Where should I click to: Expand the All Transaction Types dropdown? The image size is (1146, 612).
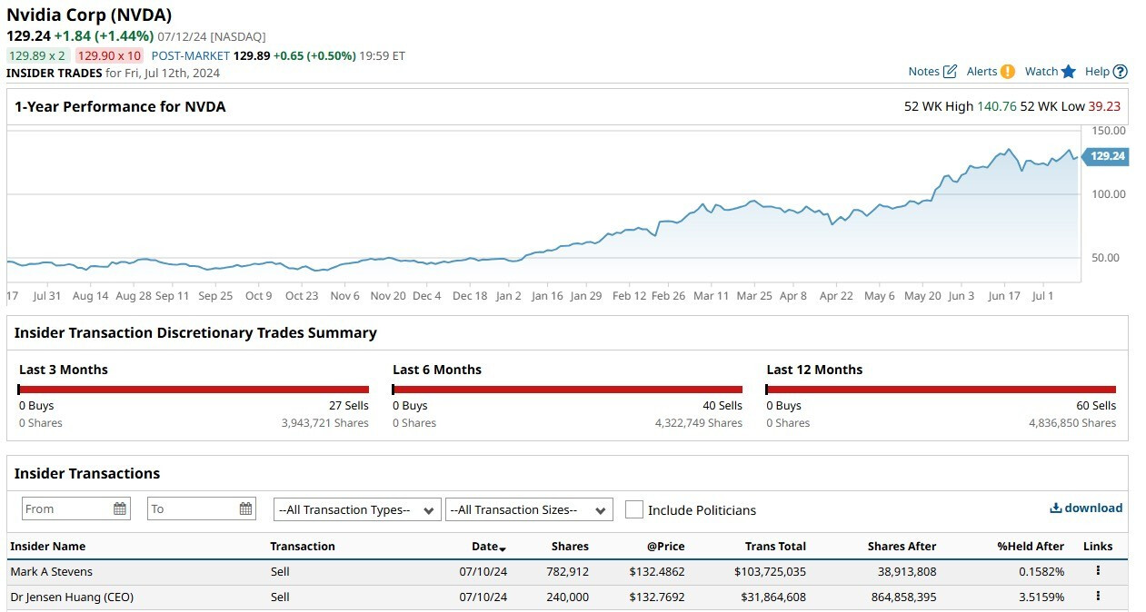[x=357, y=509]
